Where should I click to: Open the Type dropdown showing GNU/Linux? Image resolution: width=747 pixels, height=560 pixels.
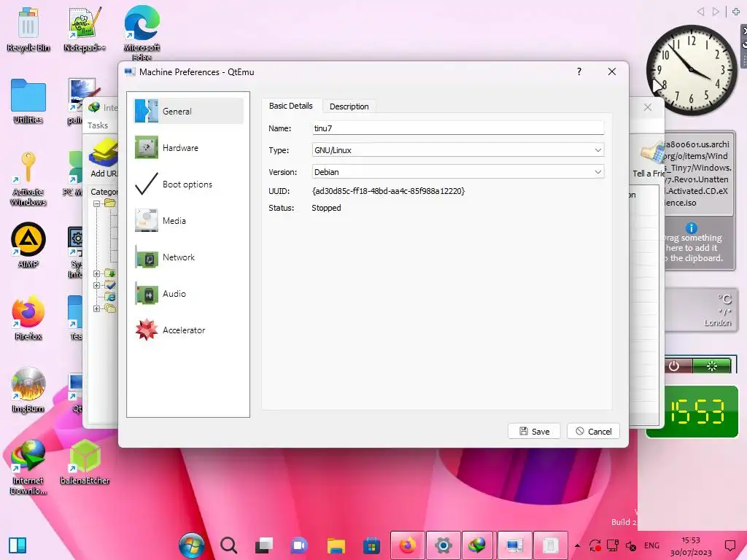458,150
